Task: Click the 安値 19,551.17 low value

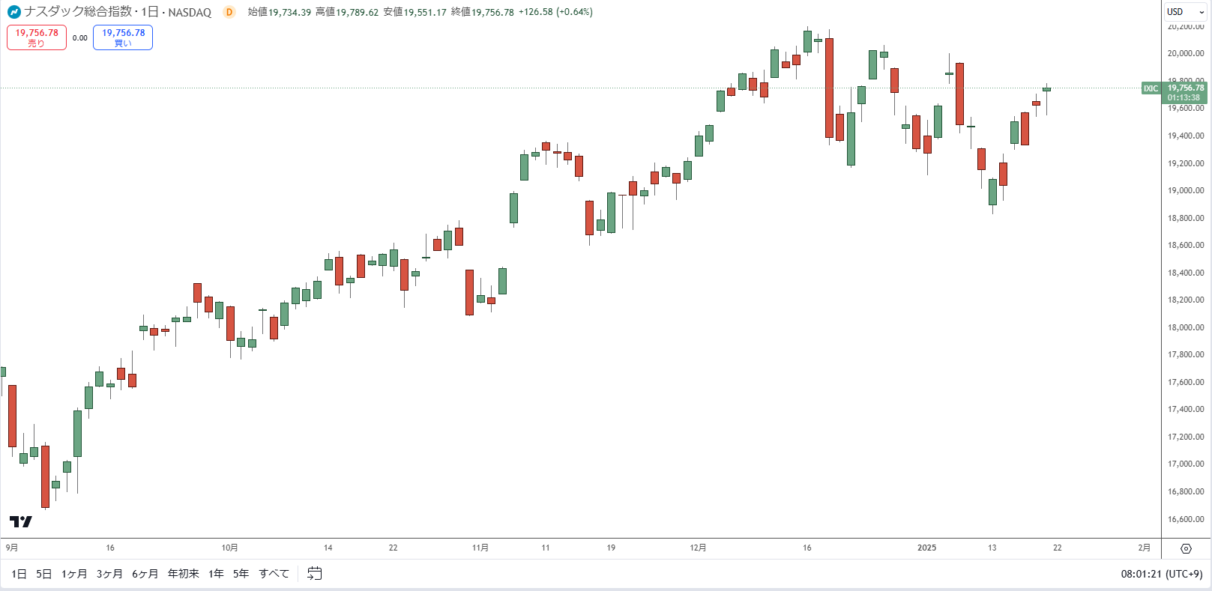Action: (x=414, y=12)
